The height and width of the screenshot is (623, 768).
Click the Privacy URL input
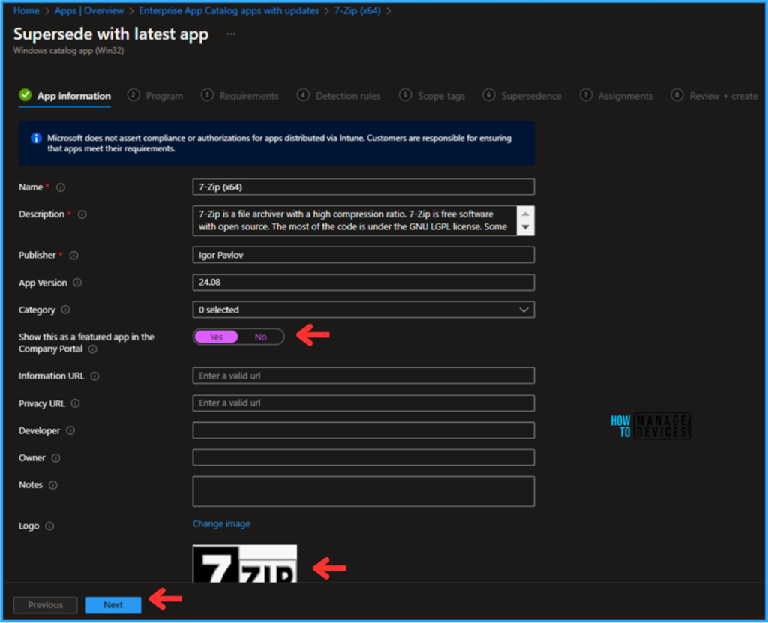coord(364,403)
